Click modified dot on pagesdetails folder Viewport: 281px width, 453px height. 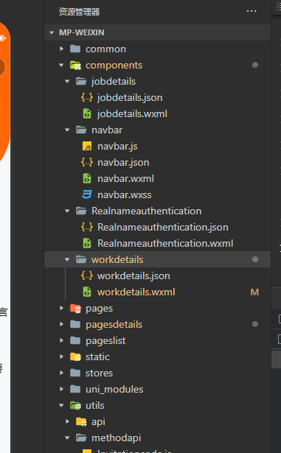255,324
